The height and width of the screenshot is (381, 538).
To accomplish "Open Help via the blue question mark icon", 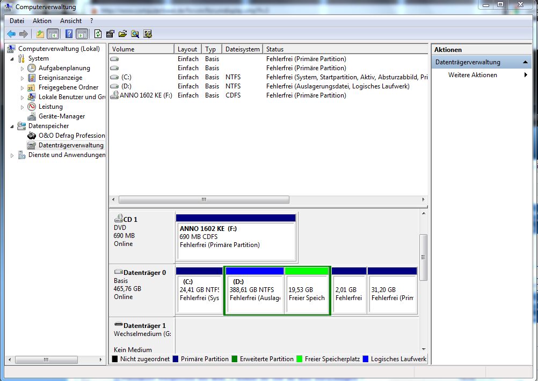I will pos(69,34).
